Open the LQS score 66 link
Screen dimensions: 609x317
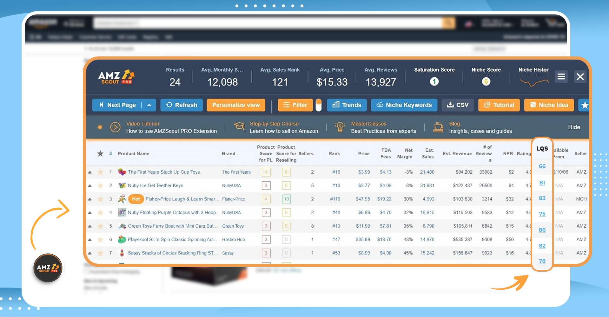542,166
